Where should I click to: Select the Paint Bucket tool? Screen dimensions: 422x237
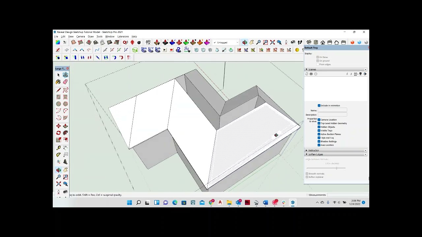click(x=58, y=82)
